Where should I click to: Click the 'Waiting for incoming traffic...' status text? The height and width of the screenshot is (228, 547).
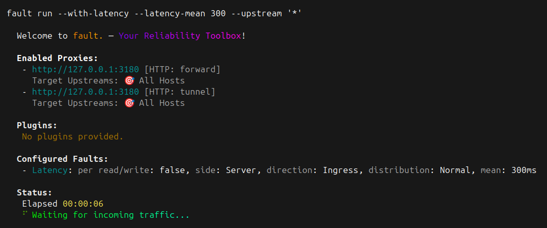tap(111, 215)
